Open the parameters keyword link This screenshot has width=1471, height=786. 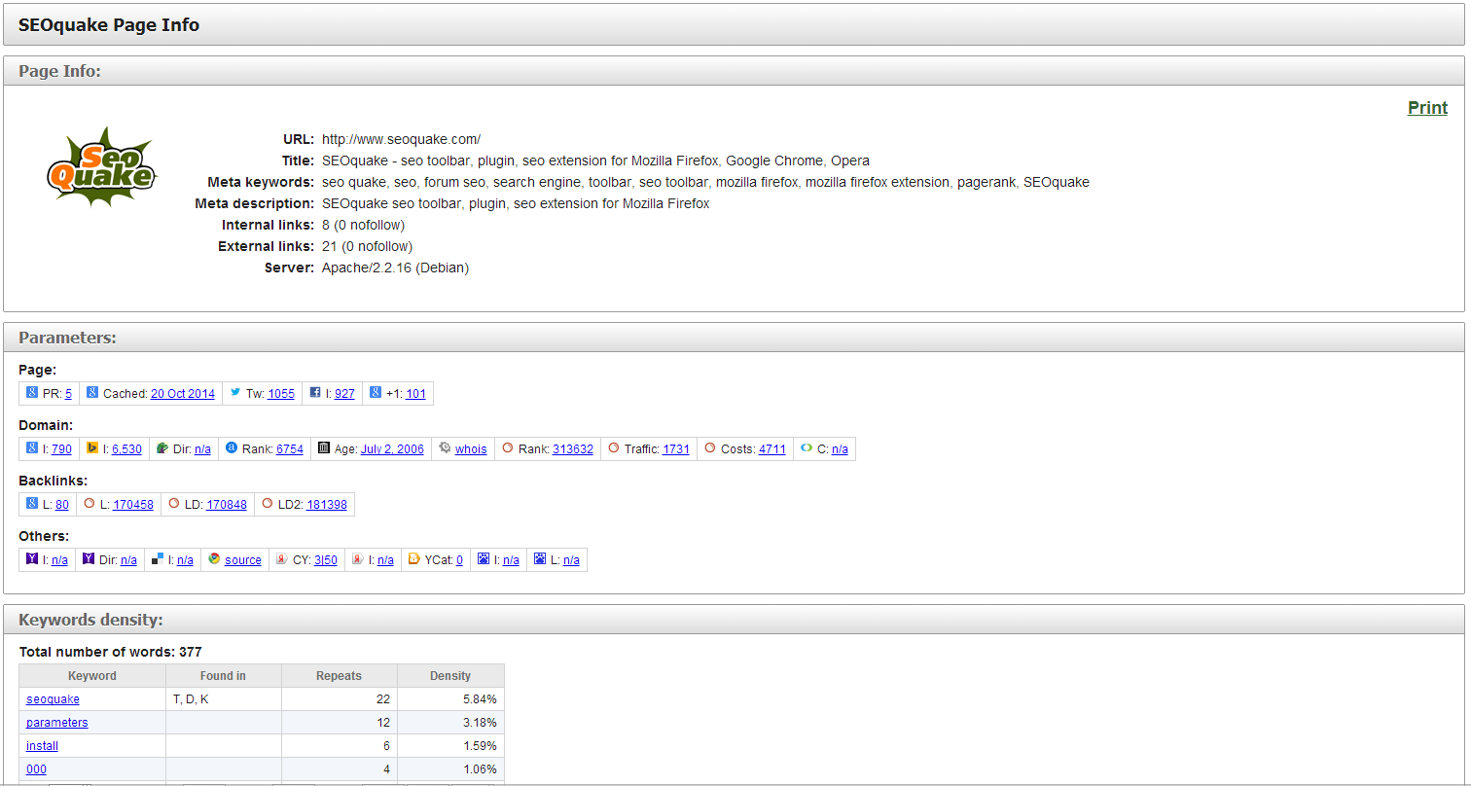[x=56, y=723]
